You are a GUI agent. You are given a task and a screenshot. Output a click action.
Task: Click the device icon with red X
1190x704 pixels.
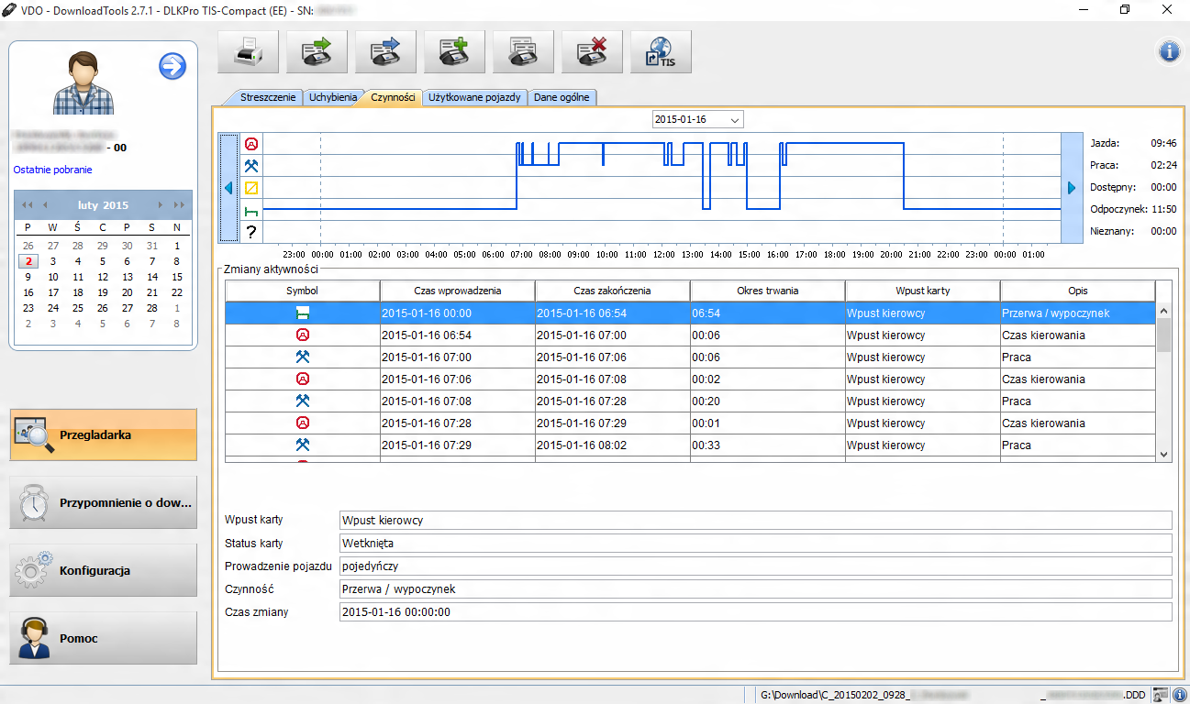pyautogui.click(x=592, y=52)
